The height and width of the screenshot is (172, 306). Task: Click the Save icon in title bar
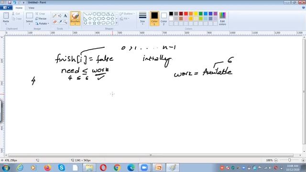[10, 2]
